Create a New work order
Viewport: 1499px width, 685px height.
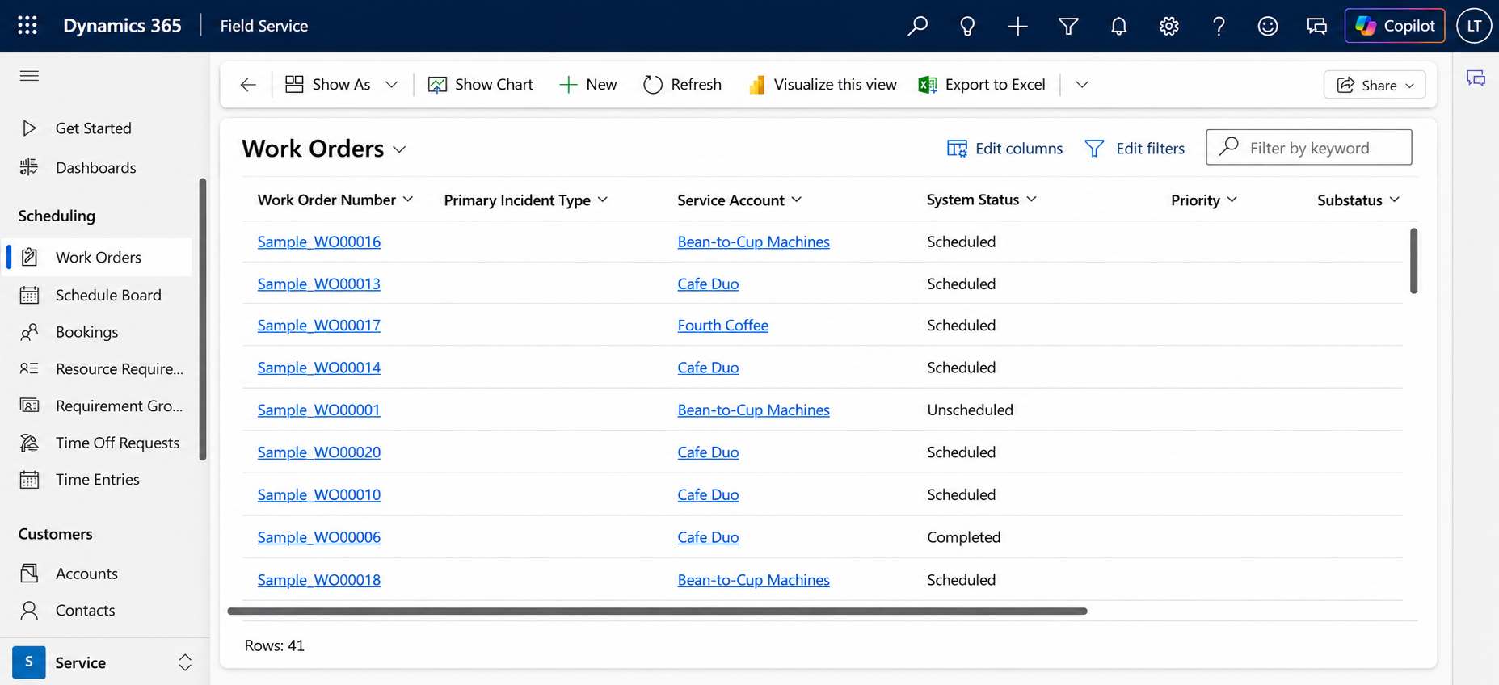tap(588, 85)
